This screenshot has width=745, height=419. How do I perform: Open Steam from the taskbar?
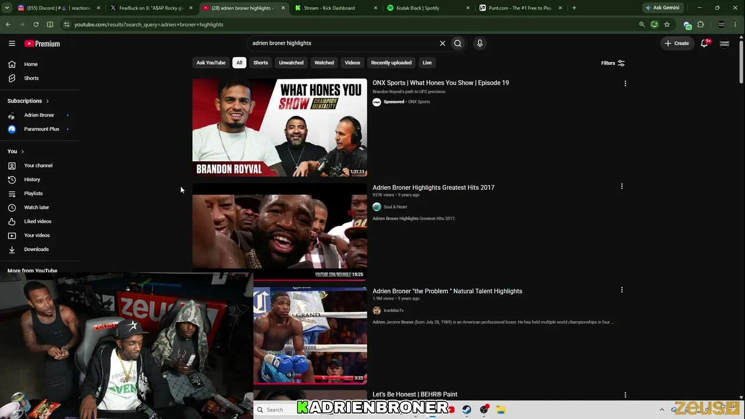coord(467,410)
